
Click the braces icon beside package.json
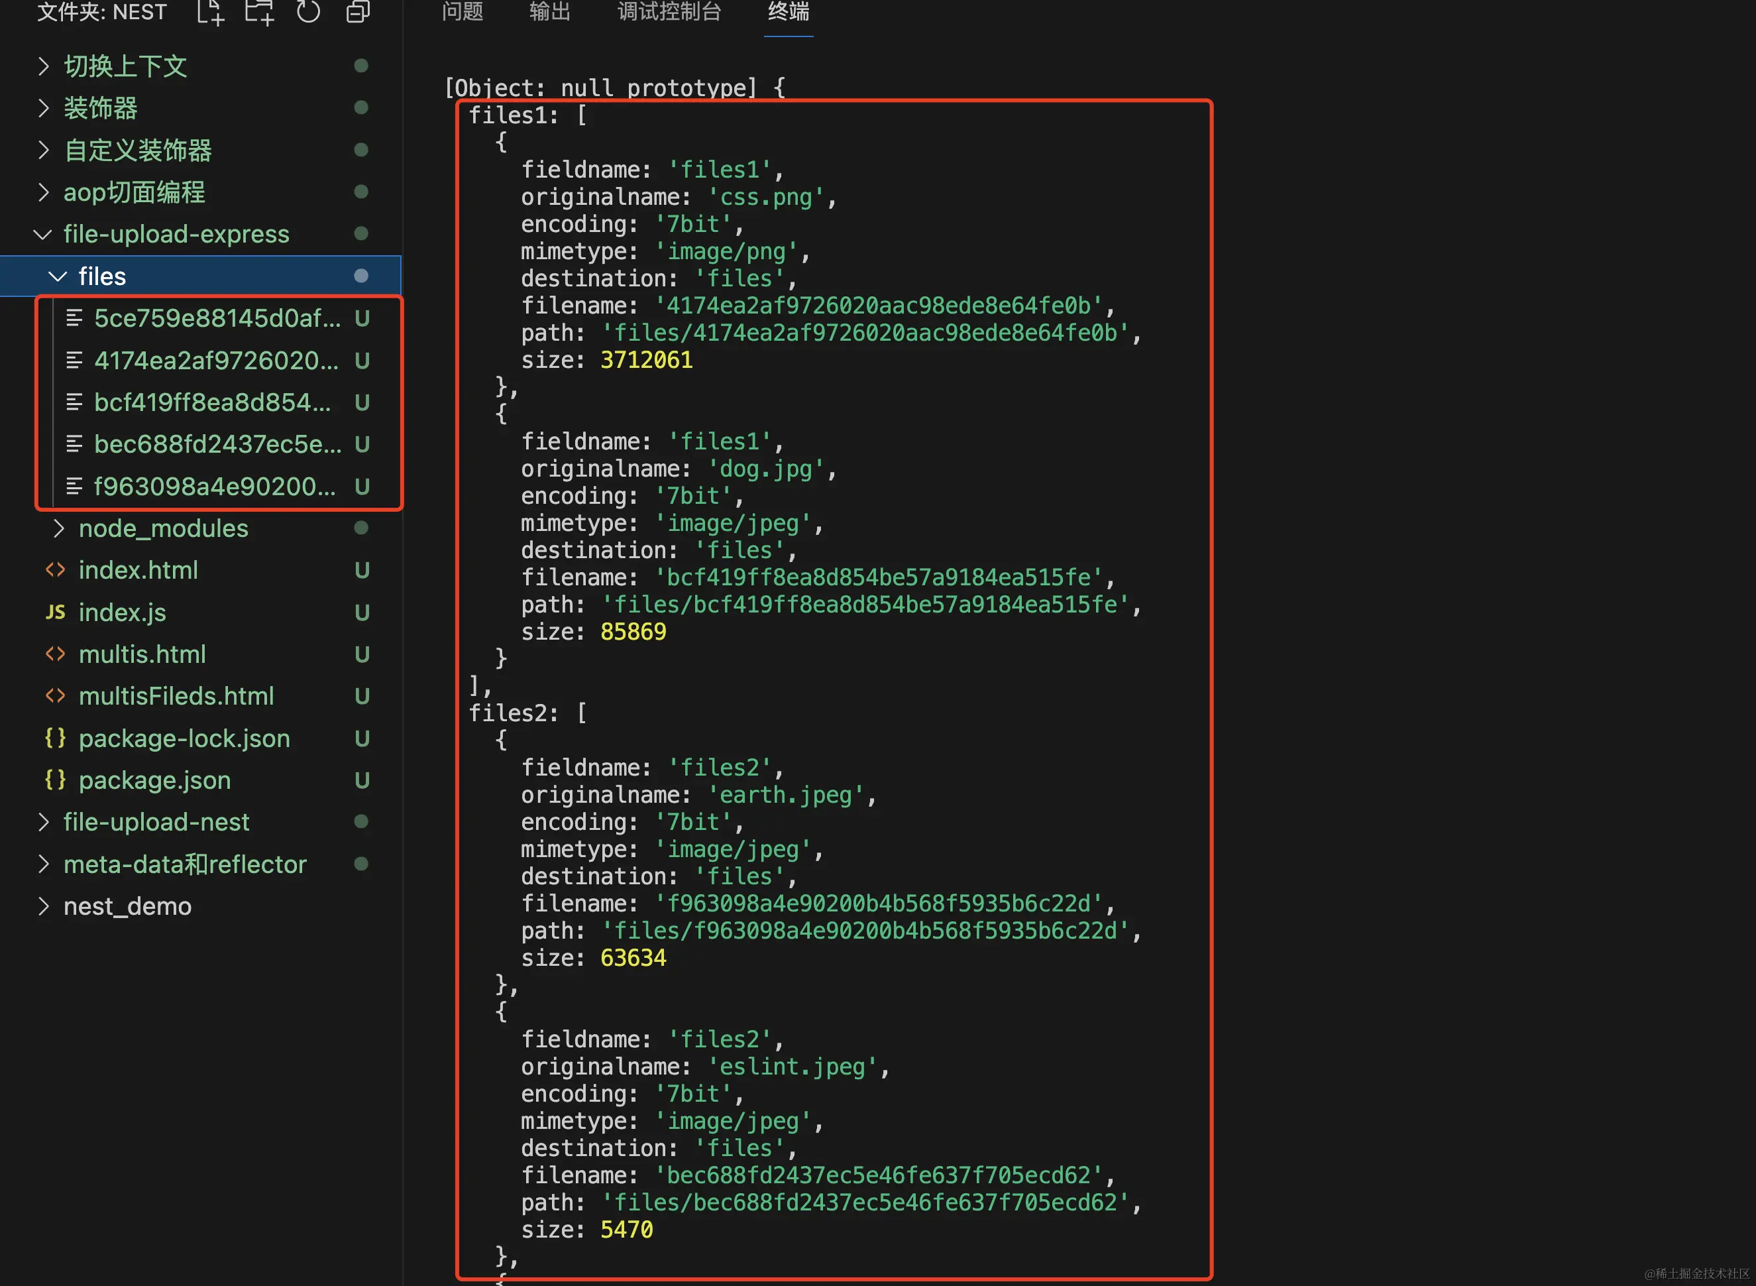[x=55, y=780]
